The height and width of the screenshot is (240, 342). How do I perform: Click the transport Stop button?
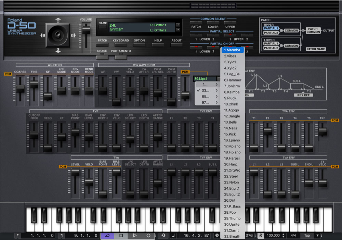pos(121,236)
